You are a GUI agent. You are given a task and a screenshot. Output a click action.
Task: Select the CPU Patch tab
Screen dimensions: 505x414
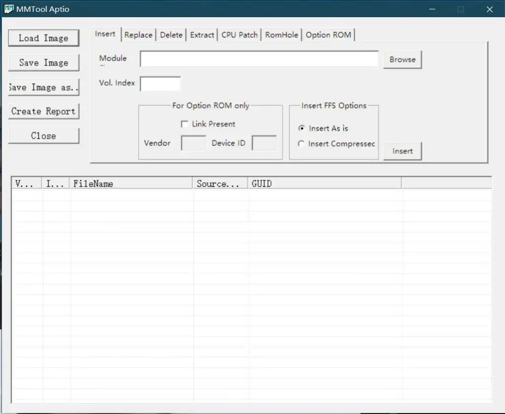click(x=239, y=35)
